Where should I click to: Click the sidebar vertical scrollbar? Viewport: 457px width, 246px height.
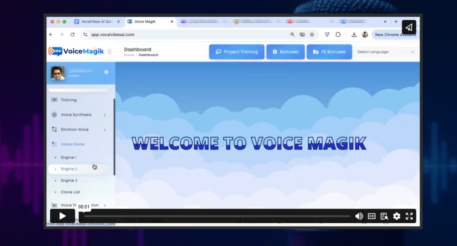(114, 137)
